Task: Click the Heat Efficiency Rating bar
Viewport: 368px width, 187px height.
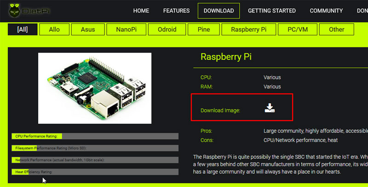Action: [x=95, y=172]
